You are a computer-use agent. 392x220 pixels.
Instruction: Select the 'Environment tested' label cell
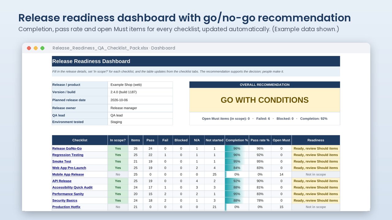pyautogui.click(x=80, y=122)
